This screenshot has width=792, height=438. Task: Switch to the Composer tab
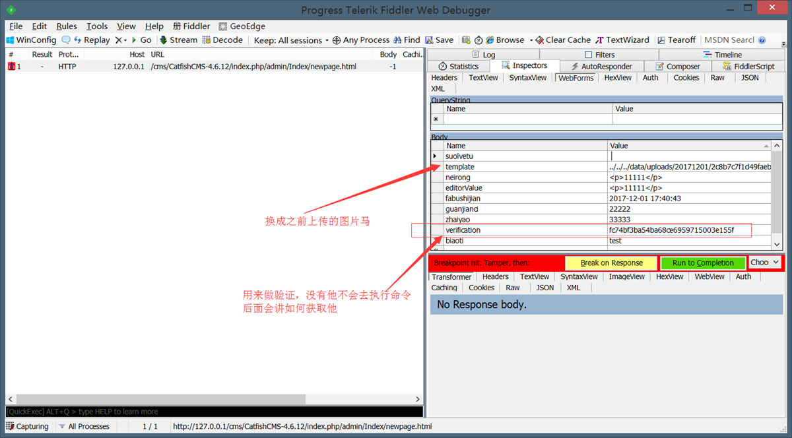(677, 66)
